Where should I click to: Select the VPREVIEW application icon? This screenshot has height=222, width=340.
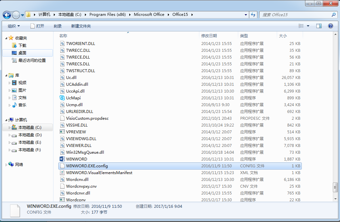(63, 132)
